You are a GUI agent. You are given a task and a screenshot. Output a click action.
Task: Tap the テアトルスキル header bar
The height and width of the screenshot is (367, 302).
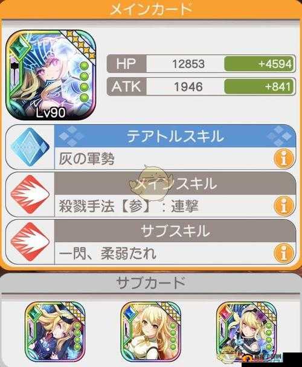pos(175,136)
